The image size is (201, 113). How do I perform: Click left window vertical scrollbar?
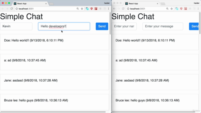coord(110,23)
